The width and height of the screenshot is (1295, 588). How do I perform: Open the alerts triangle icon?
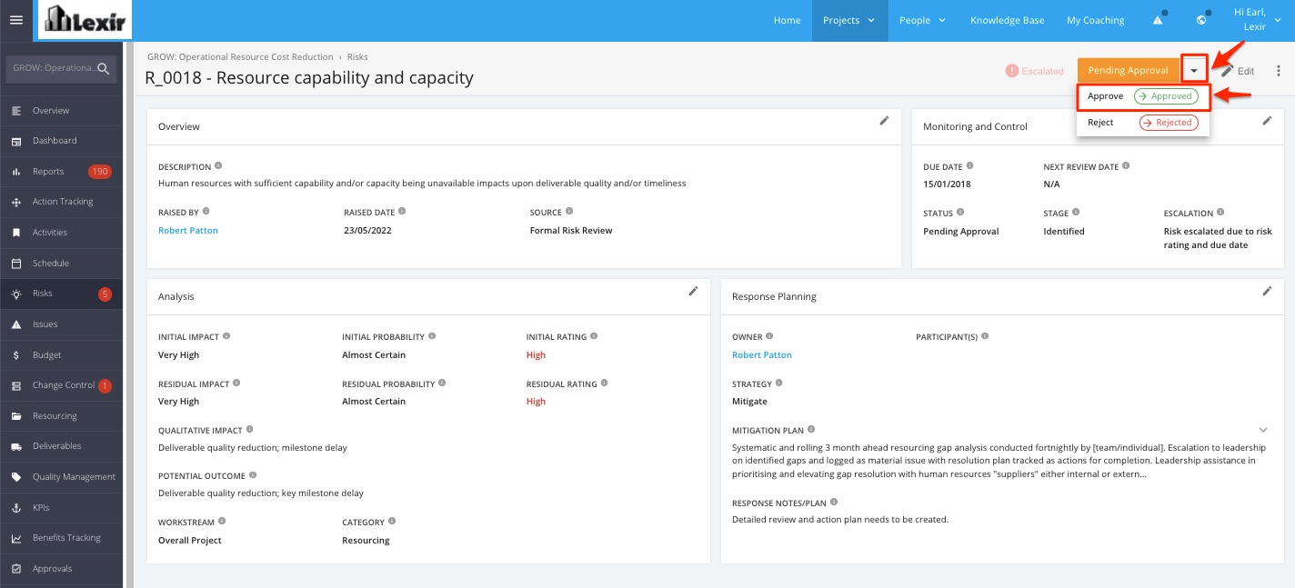[1158, 20]
